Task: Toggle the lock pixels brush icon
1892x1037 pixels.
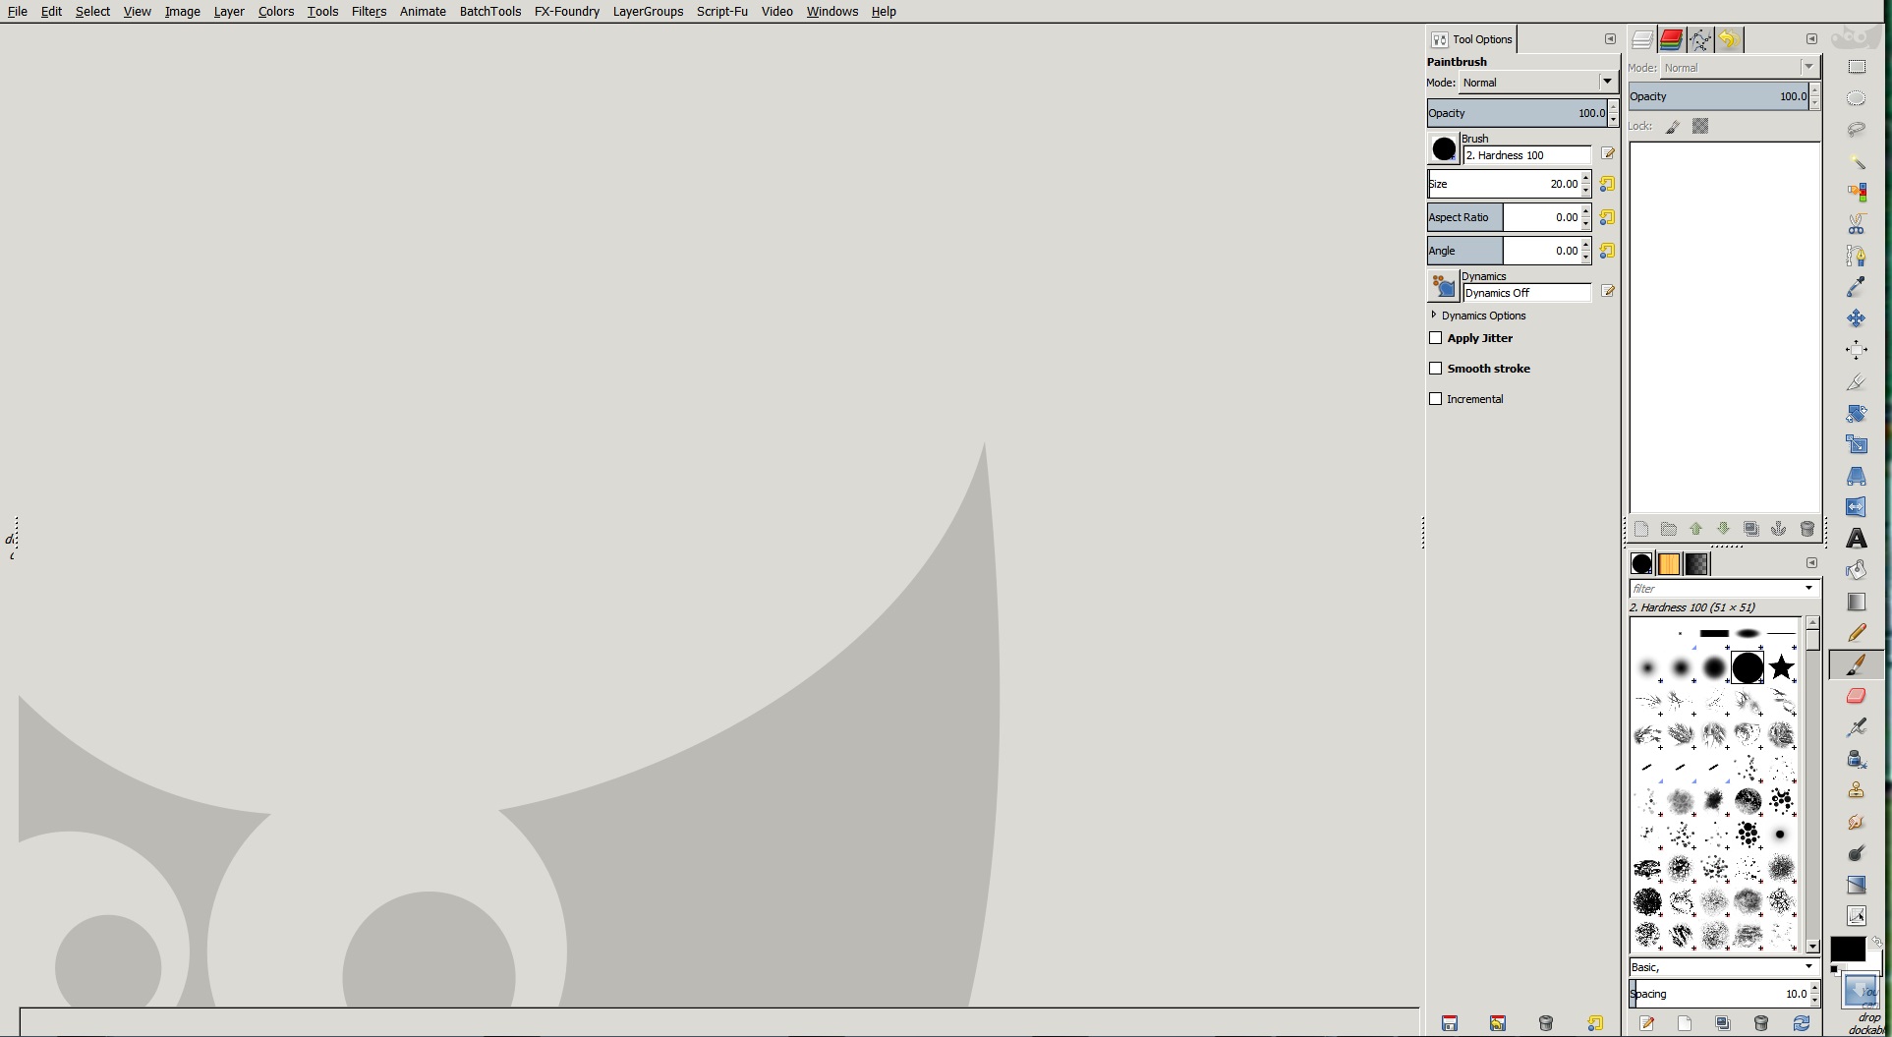Action: [1673, 126]
